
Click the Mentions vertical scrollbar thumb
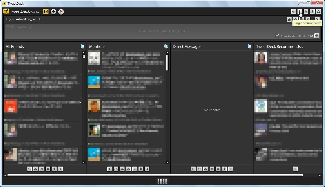tap(167, 62)
